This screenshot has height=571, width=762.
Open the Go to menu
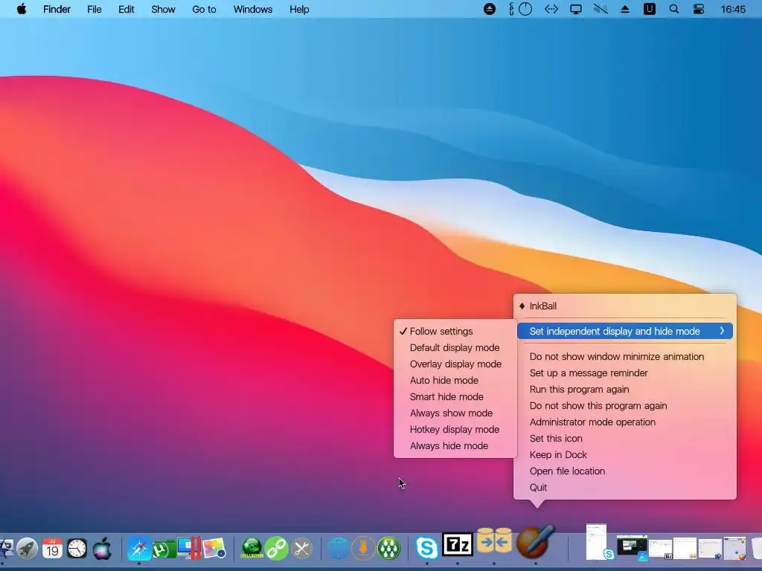[204, 9]
